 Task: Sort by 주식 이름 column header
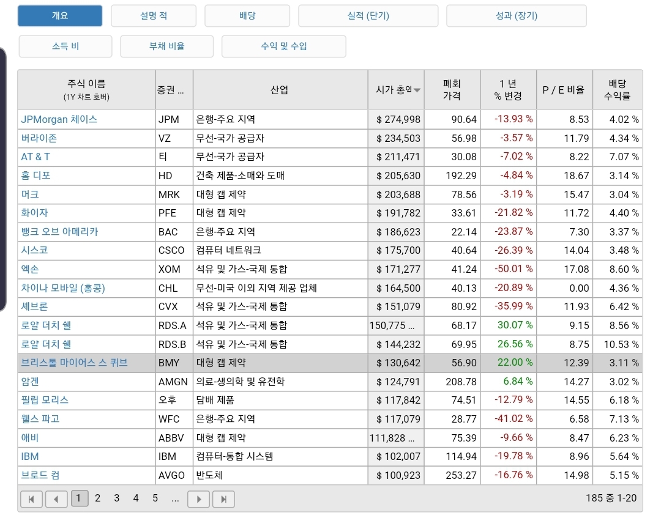click(x=86, y=90)
